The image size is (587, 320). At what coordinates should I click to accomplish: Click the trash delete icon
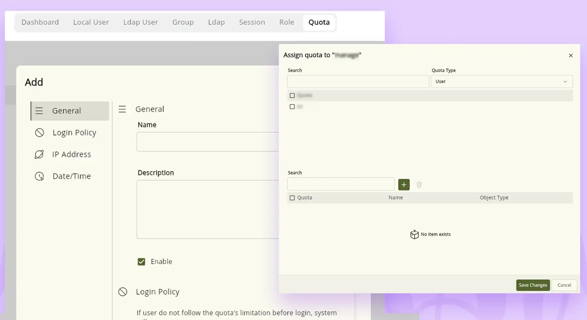[419, 185]
